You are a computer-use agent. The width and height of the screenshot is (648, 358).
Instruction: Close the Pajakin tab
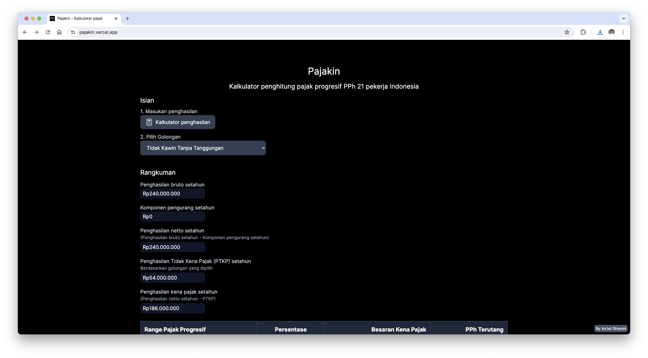click(x=116, y=18)
